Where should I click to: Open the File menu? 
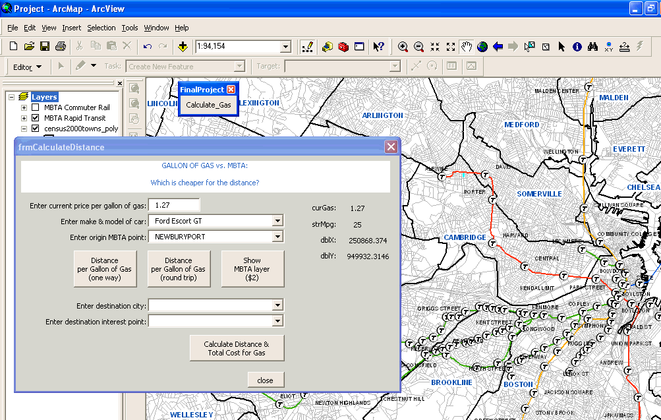pyautogui.click(x=13, y=28)
